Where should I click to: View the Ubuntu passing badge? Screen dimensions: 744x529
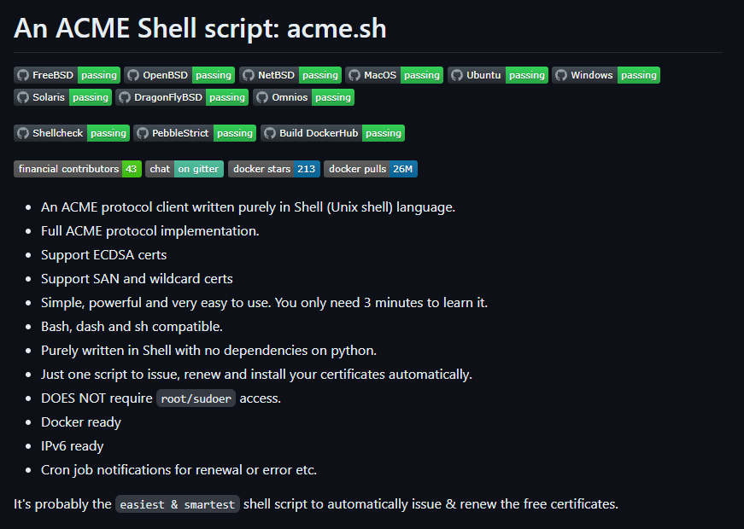coord(498,75)
